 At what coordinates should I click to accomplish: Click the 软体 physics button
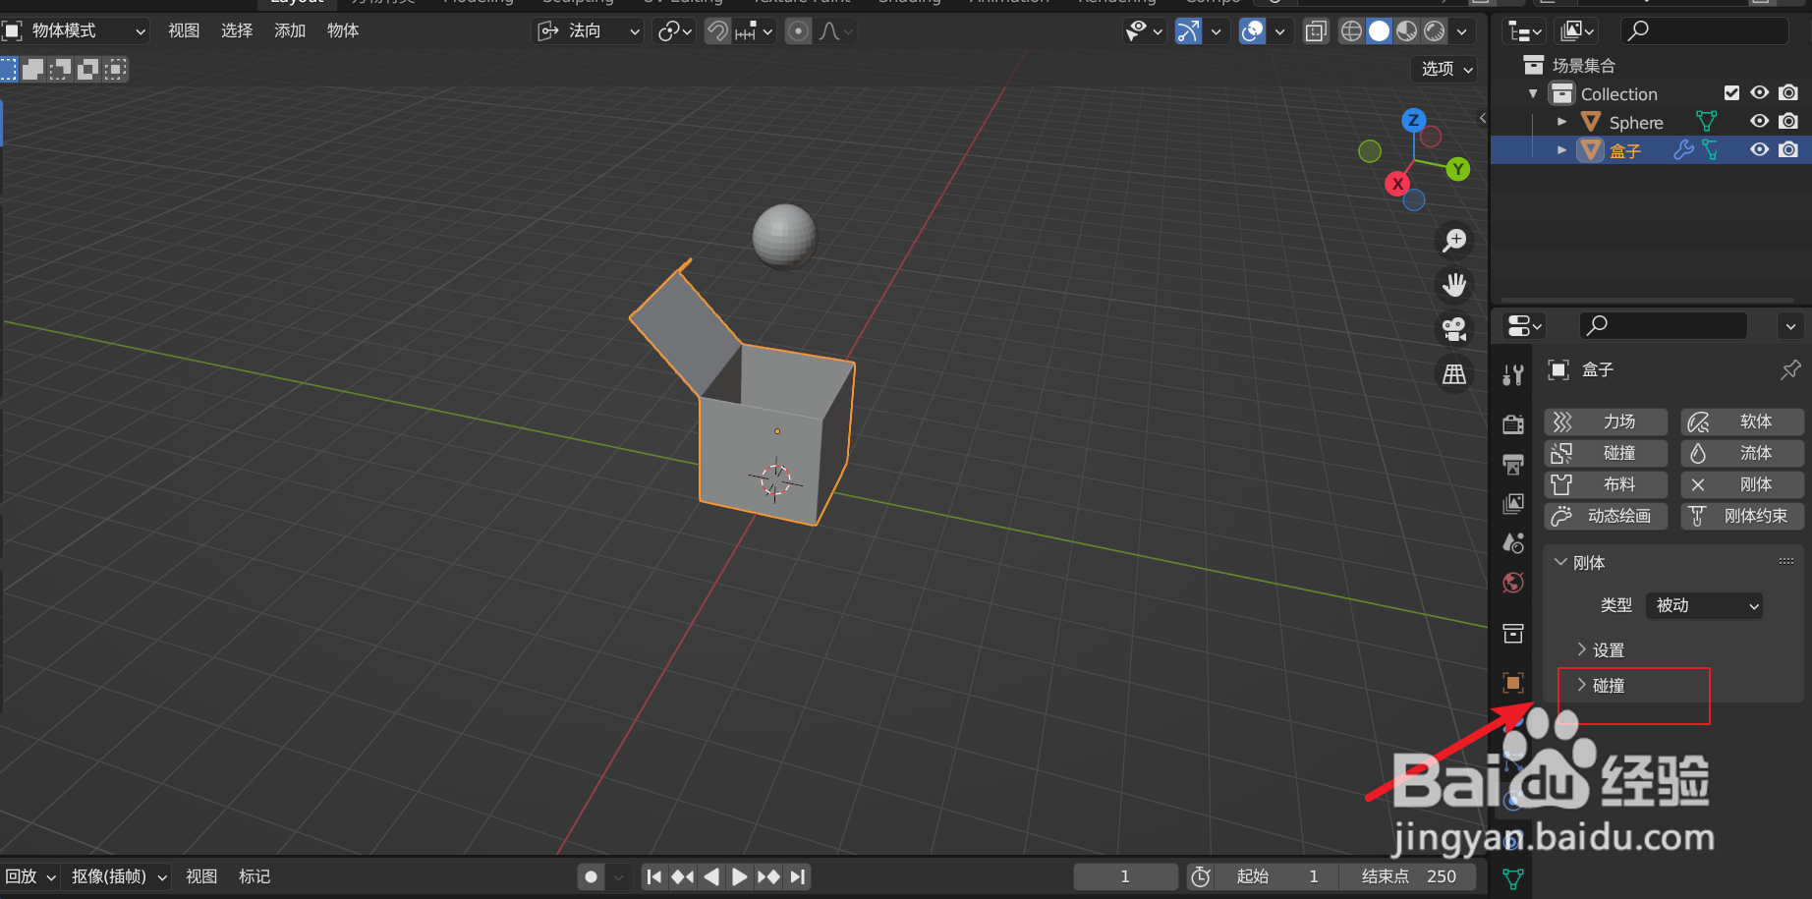point(1742,421)
